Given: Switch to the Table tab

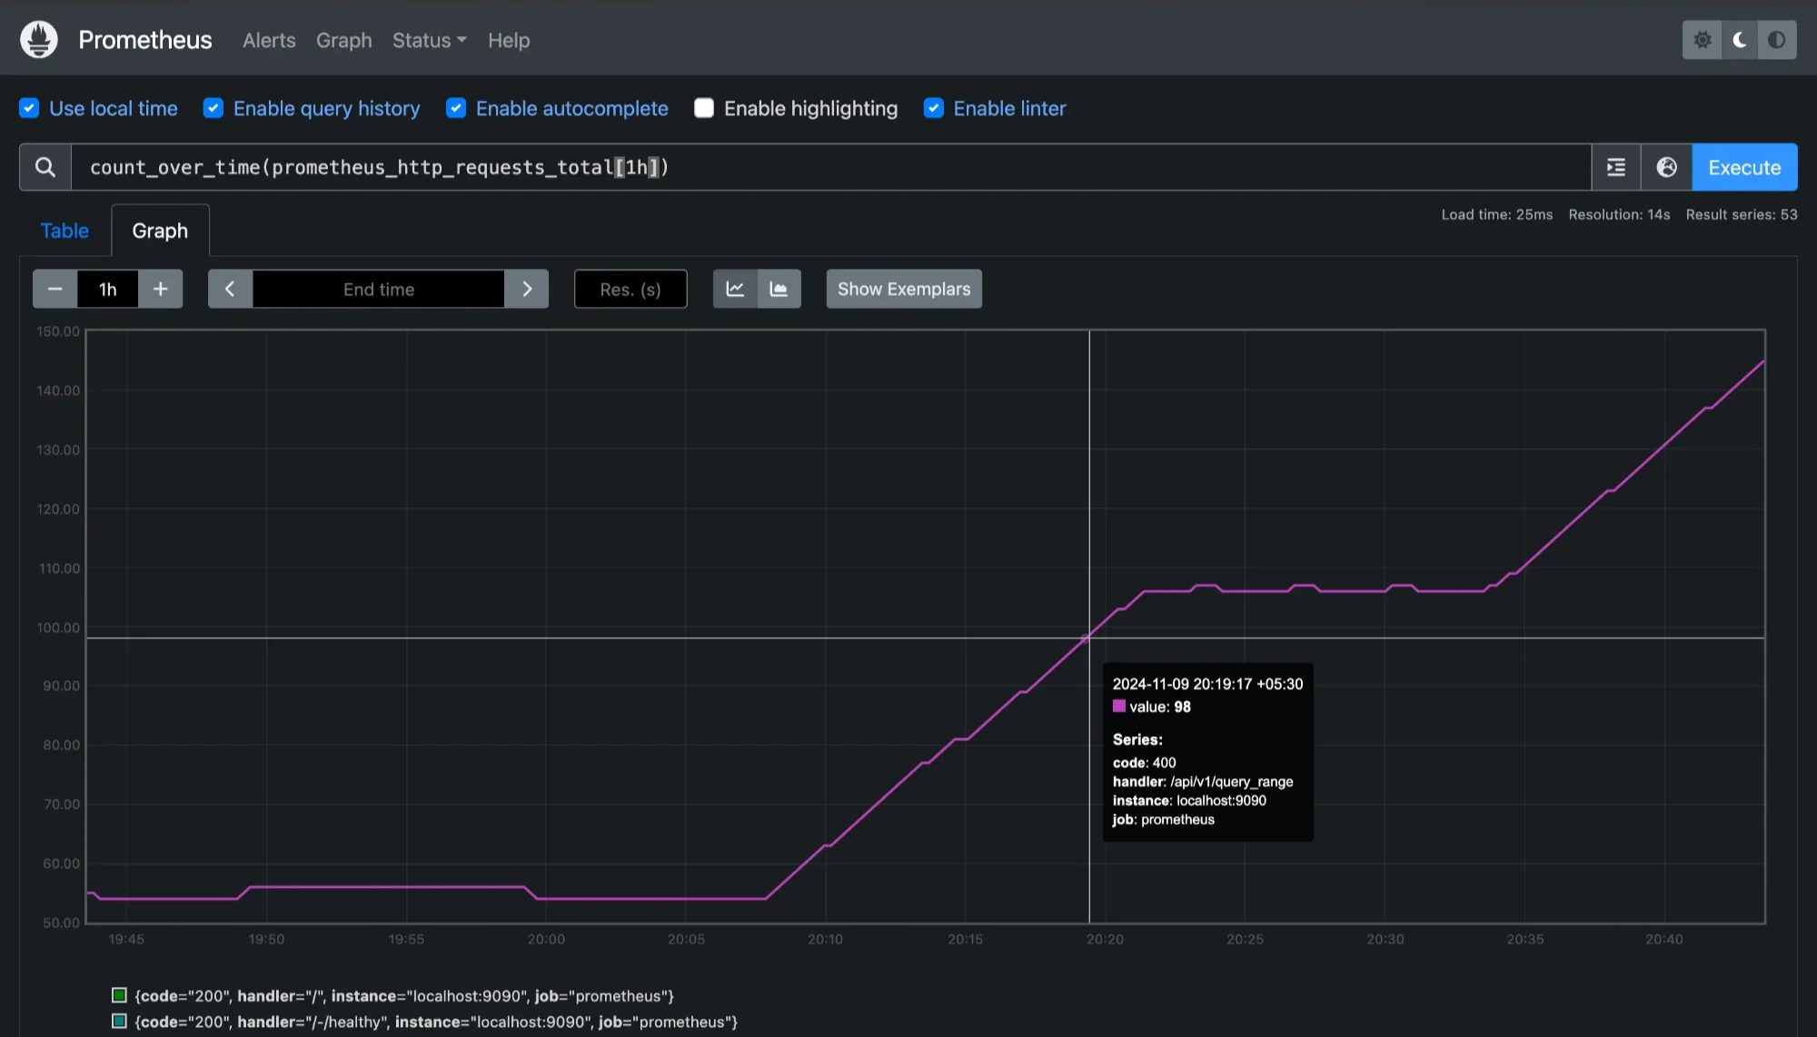Looking at the screenshot, I should tap(65, 231).
